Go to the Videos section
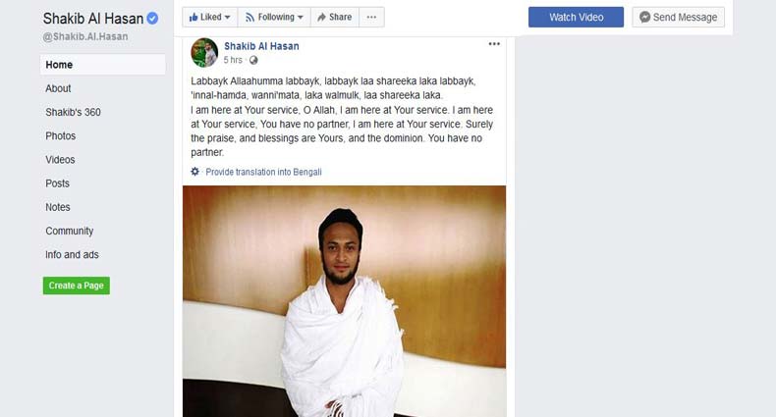 pyautogui.click(x=60, y=160)
